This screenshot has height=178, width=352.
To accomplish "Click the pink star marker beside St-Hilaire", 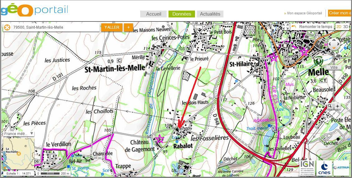I will pyautogui.click(x=273, y=57).
